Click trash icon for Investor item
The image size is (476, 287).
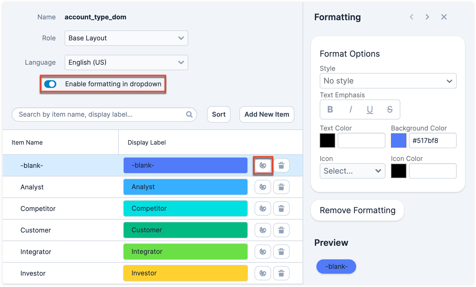[281, 273]
